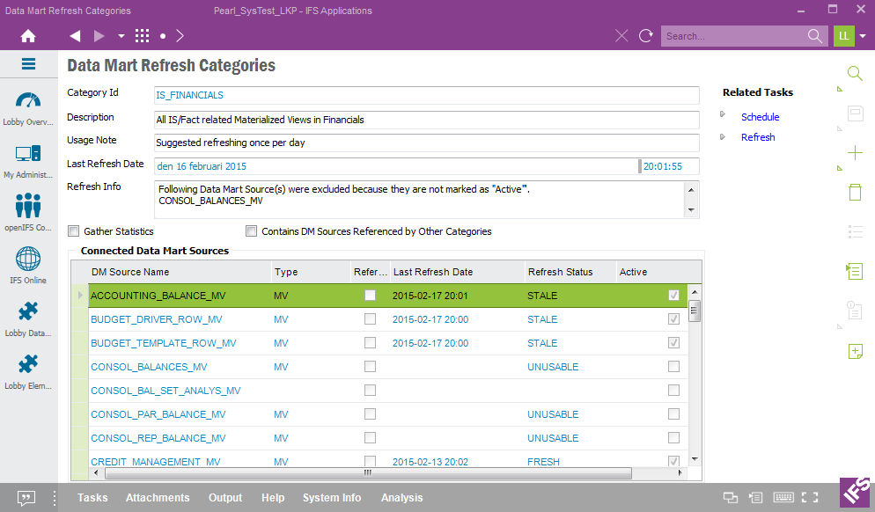Enable the Gather Statistics checkbox
875x512 pixels.
coord(74,231)
